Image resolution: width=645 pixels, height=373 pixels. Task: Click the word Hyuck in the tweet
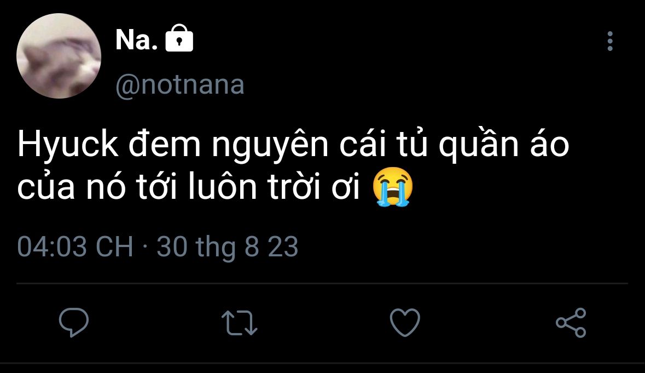[x=67, y=146]
